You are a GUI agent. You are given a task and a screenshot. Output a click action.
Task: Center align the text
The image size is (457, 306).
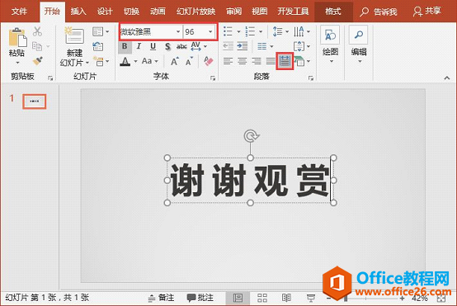243,61
